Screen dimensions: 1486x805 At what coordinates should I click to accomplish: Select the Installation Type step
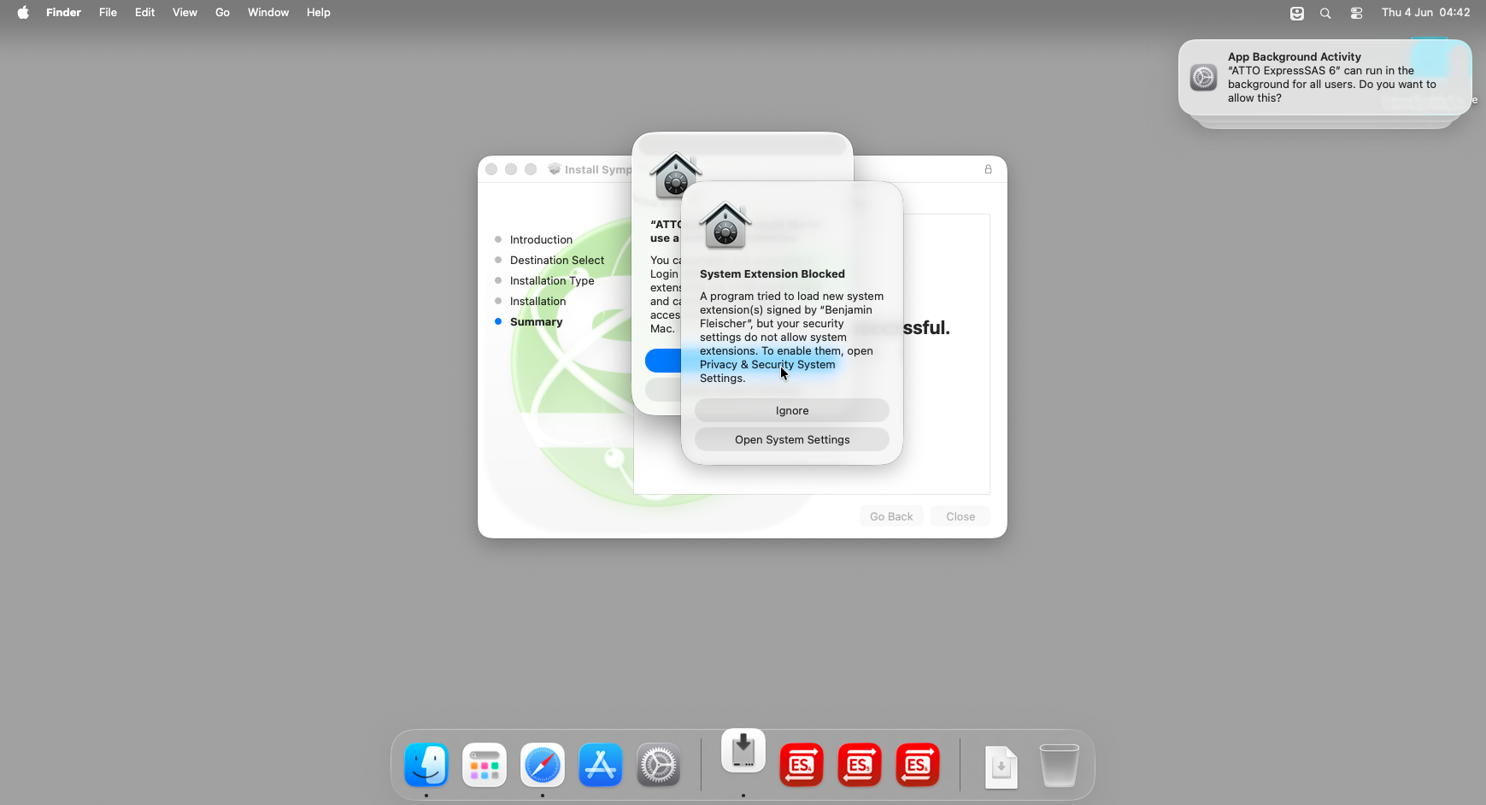pyautogui.click(x=552, y=280)
